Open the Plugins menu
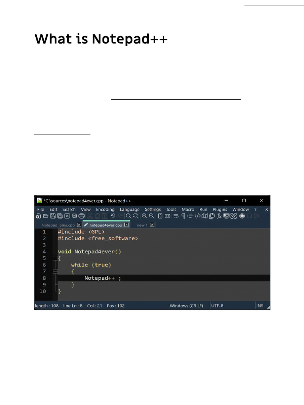Viewport: 304px width, 405px height. [x=220, y=210]
